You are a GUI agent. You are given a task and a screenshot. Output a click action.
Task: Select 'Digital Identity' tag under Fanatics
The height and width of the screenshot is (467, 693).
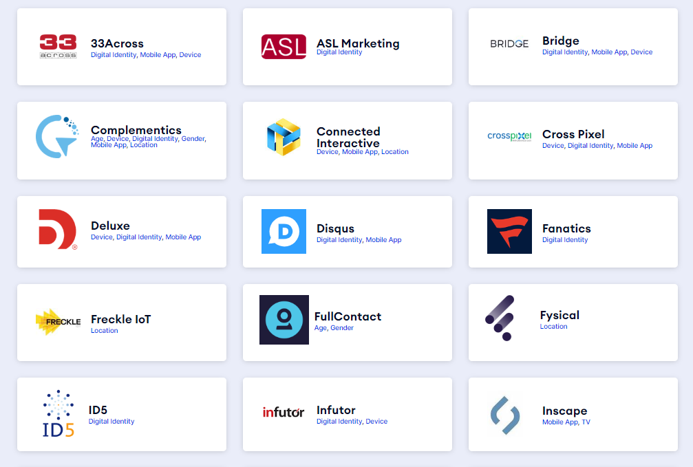[565, 239]
